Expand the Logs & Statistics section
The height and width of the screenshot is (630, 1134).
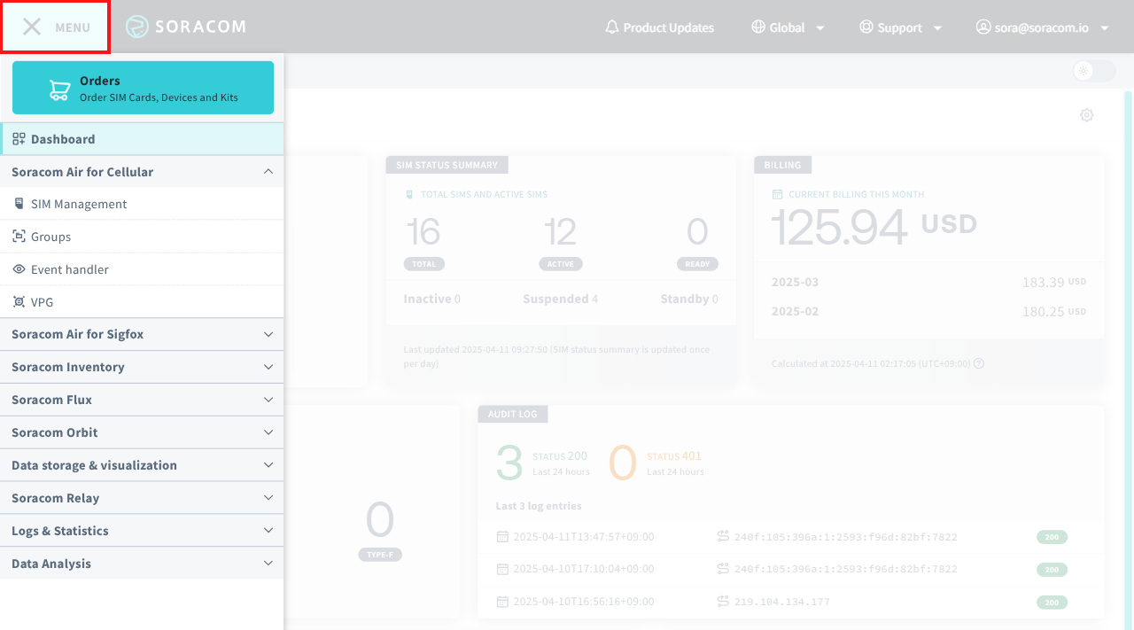point(268,531)
